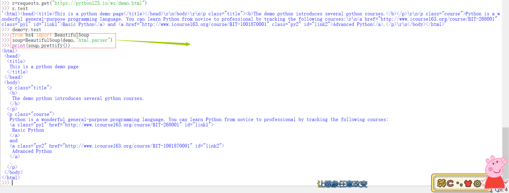This screenshot has width=509, height=193.
Task: Toggle the crescent half-width mode icon
Action: tap(450, 183)
